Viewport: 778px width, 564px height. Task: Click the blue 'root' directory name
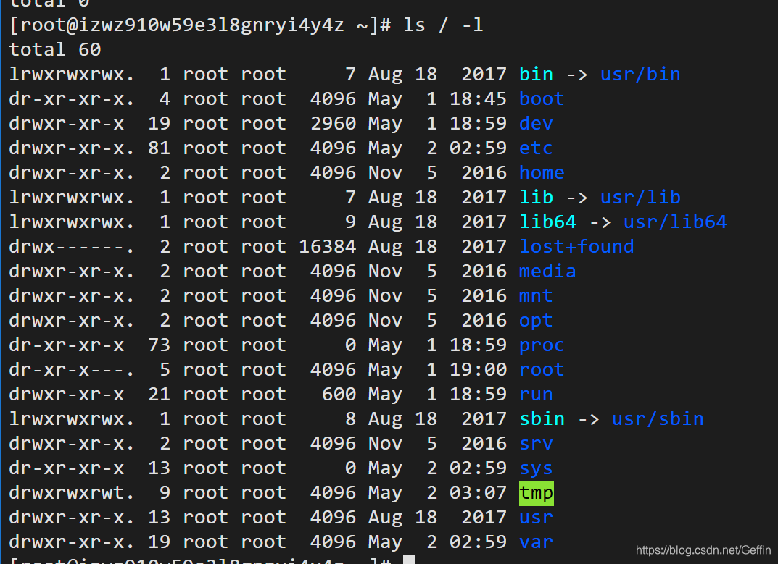(x=542, y=370)
